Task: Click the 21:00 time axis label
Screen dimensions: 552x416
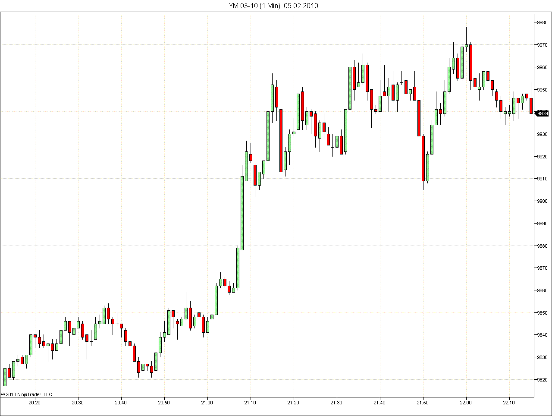Action: click(x=207, y=403)
